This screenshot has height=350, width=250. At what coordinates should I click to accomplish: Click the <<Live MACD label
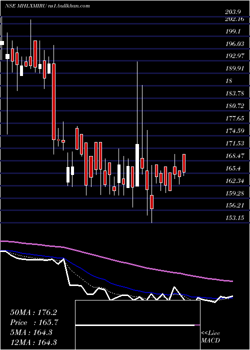[210, 337]
